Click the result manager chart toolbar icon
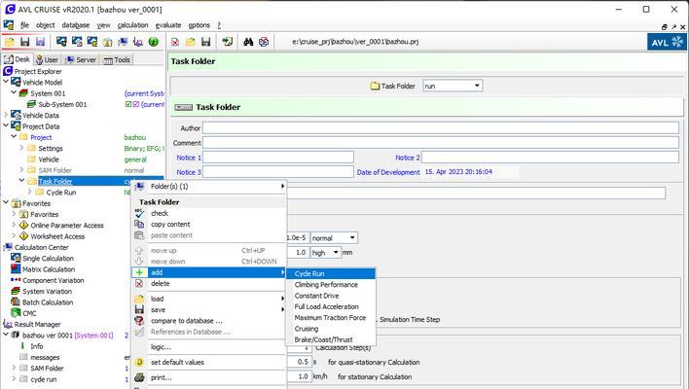 click(x=138, y=42)
